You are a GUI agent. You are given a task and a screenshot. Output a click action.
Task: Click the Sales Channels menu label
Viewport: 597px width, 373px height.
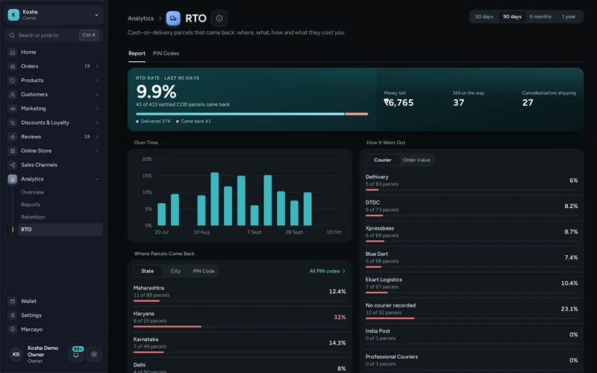click(40, 165)
